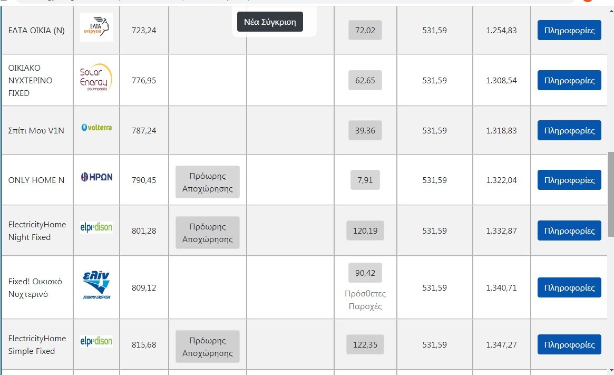Click the Elpedison logo in ElectricityHome Simple Fixed row

[96, 341]
